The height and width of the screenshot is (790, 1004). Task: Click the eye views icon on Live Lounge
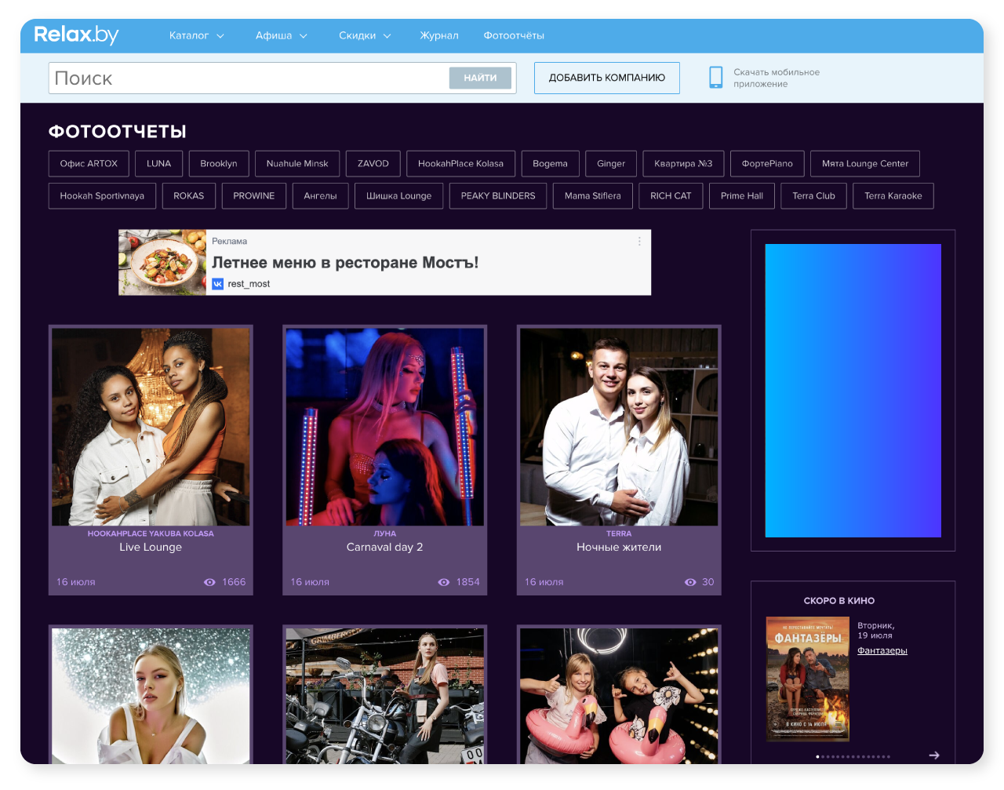(209, 582)
